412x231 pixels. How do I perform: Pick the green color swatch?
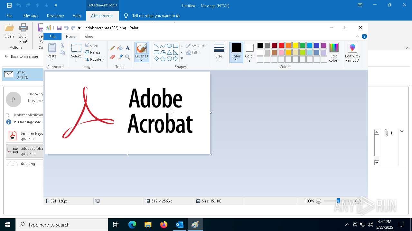click(303, 45)
